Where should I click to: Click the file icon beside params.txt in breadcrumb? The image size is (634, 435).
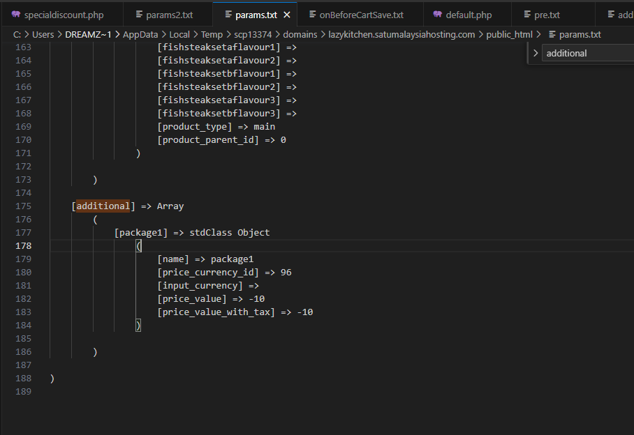(x=552, y=34)
